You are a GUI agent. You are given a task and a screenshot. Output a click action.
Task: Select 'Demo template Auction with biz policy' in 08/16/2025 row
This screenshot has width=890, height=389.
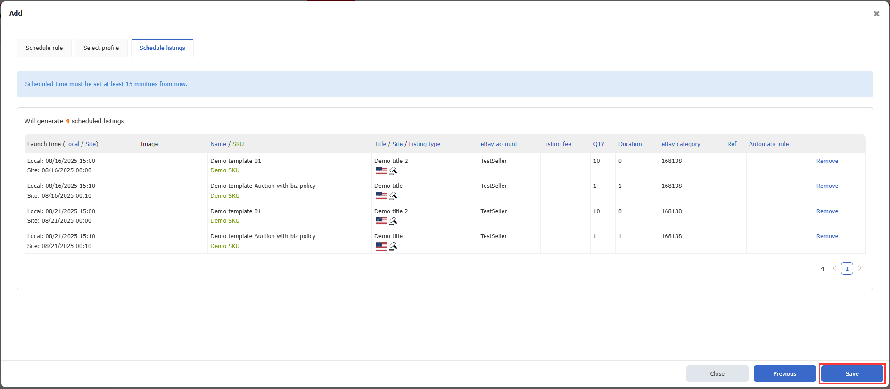263,186
